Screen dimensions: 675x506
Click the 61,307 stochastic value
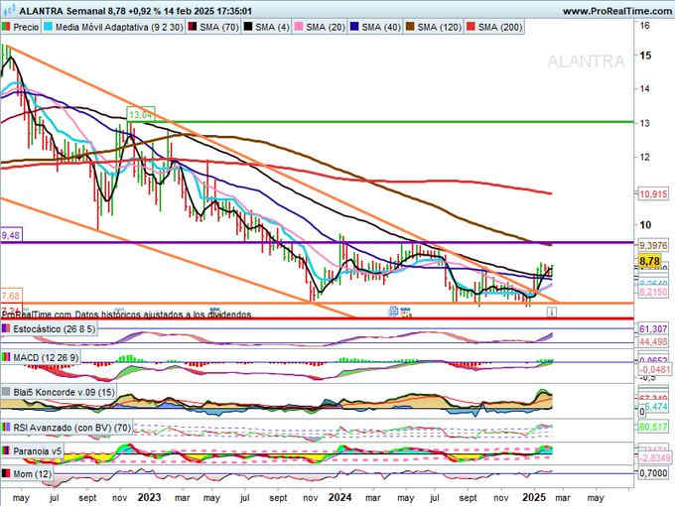point(653,329)
